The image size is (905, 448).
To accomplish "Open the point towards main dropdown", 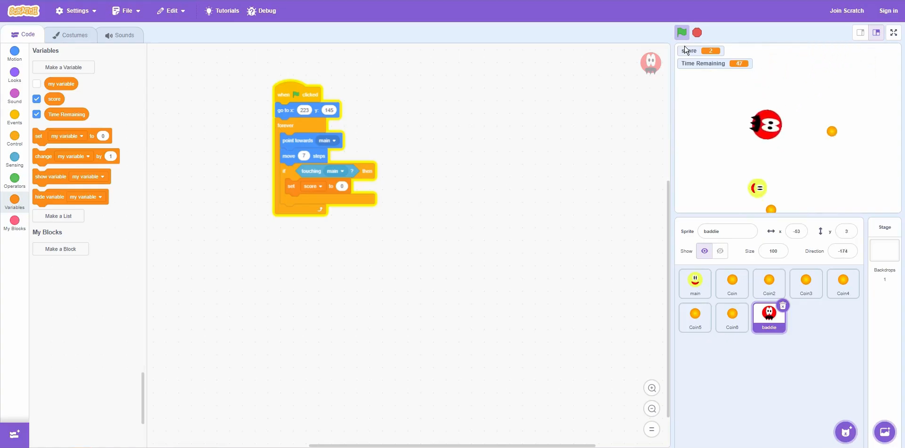I will coord(334,141).
